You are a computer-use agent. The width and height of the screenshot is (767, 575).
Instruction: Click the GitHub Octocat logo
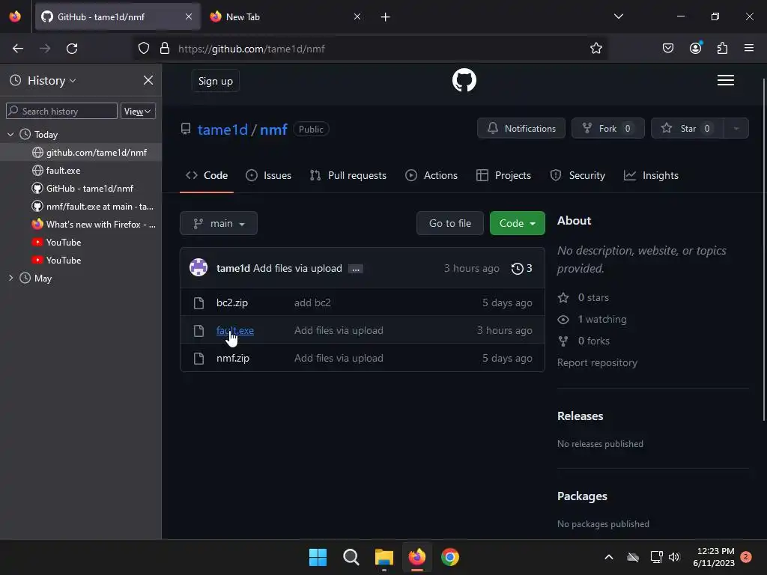click(x=464, y=80)
